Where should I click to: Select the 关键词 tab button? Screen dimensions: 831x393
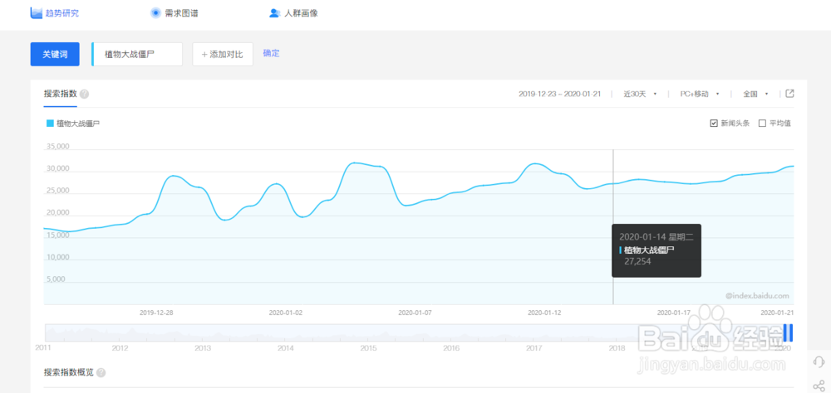tap(55, 54)
